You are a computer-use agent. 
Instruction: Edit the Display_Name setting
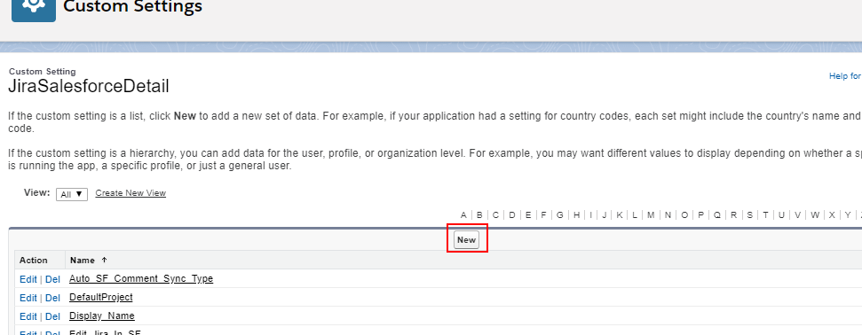click(x=28, y=316)
